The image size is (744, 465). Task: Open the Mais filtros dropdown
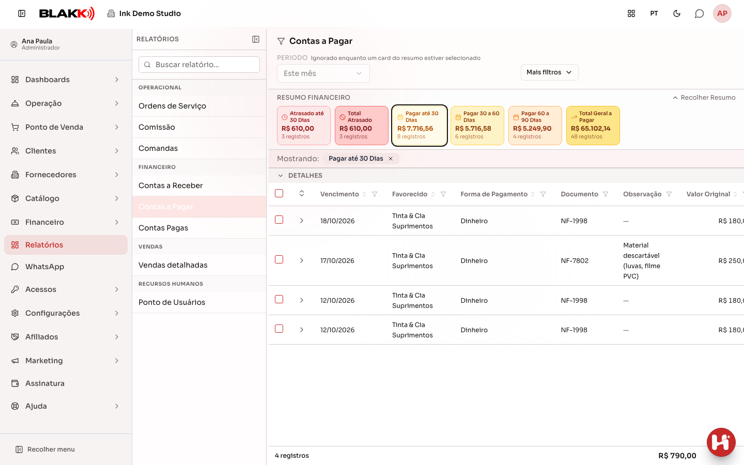coord(549,72)
